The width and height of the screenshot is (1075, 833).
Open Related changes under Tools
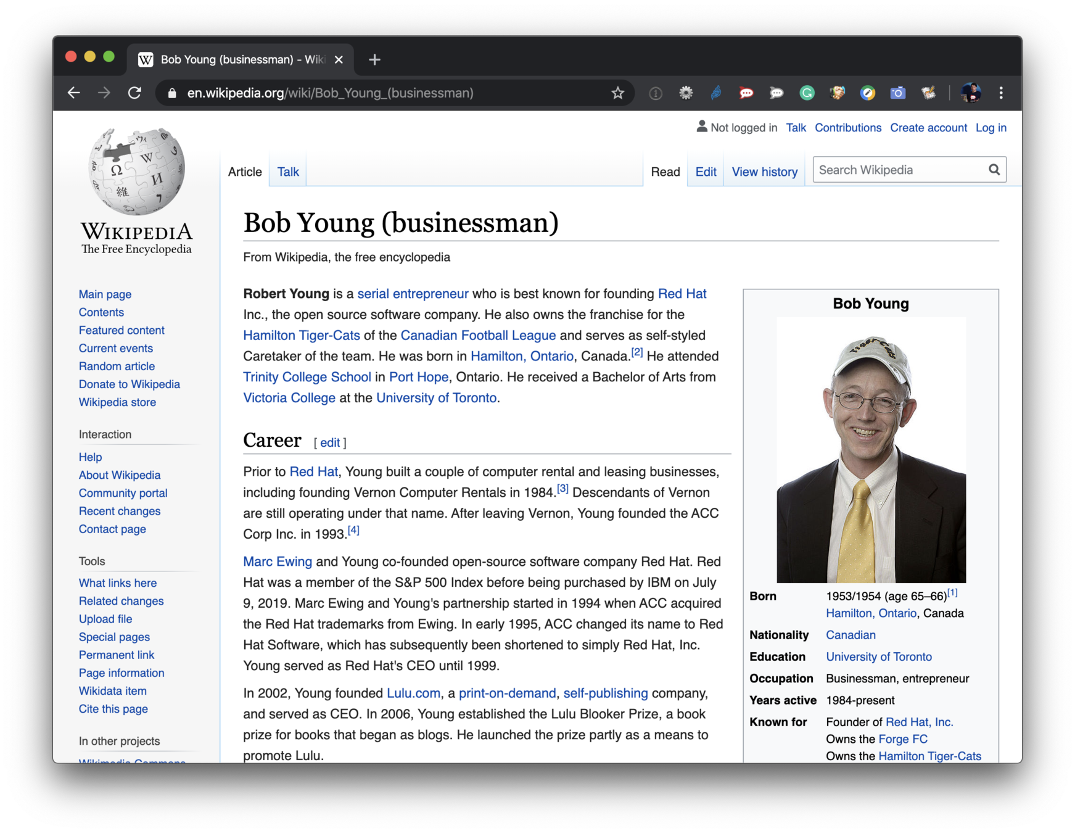[x=122, y=600]
